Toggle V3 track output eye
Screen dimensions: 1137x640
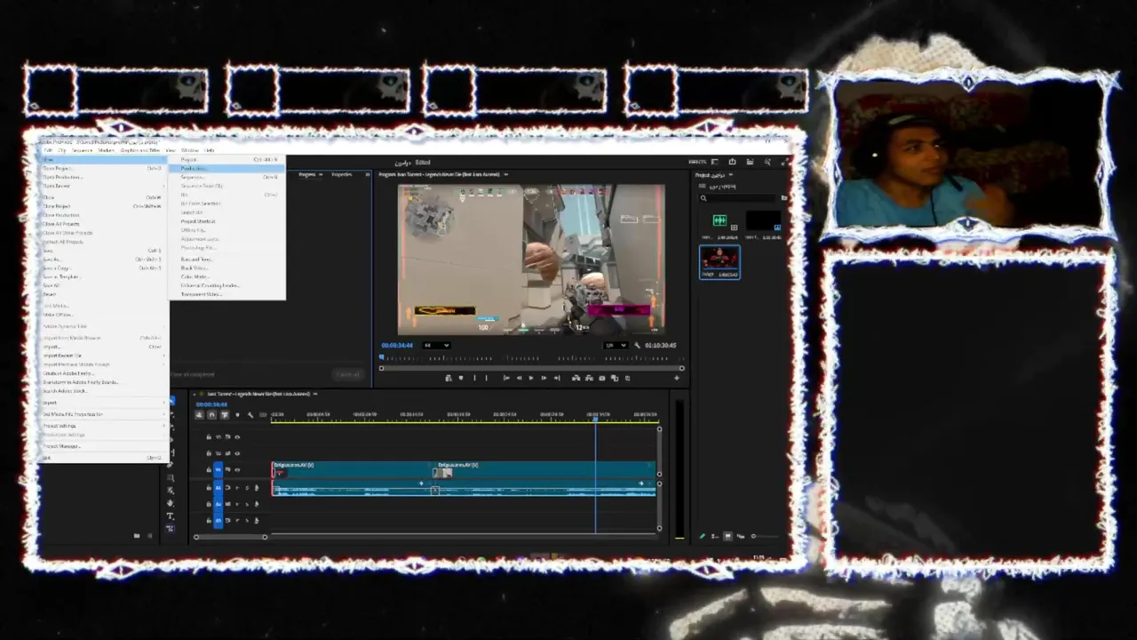pyautogui.click(x=237, y=436)
